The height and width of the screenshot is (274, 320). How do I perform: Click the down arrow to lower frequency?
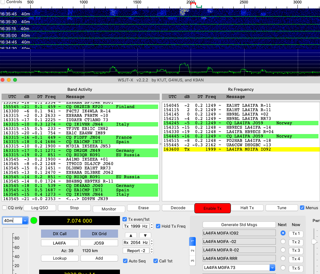[x=146, y=235]
